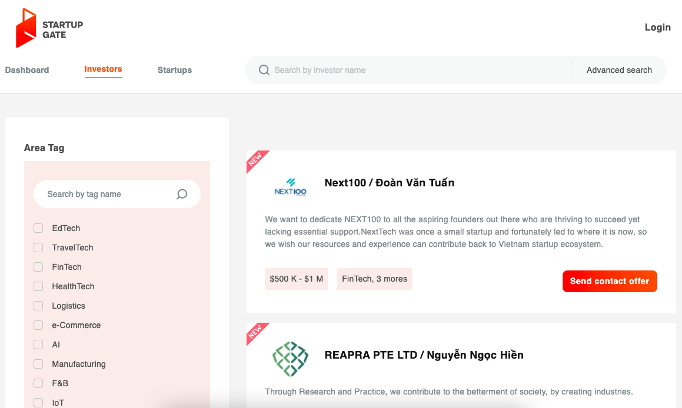Open the Next100 / Đoàn Văn Tuấn title

pyautogui.click(x=390, y=182)
